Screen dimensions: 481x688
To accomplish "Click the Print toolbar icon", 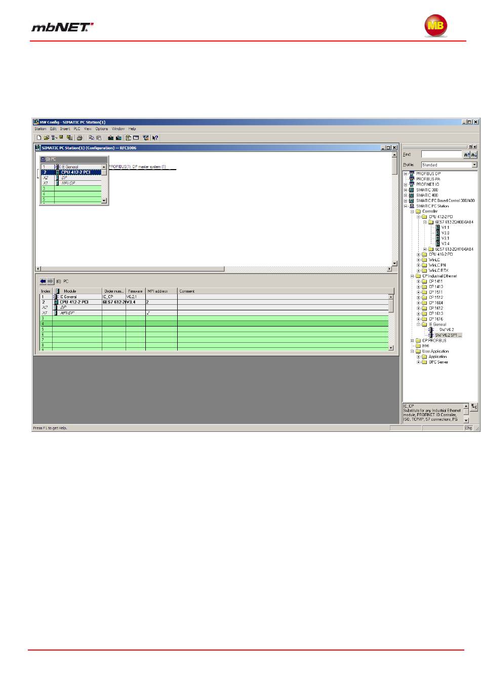I will coord(79,137).
